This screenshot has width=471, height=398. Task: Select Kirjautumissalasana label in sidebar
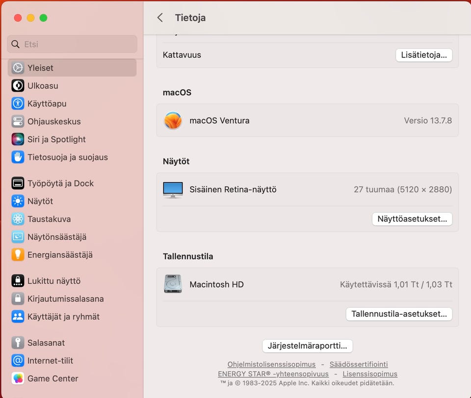pyautogui.click(x=65, y=299)
